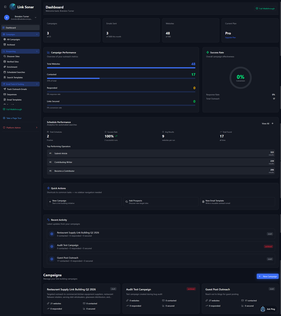Screen dimensions: 281x316
Task: Click the Success Rate lightning icon
Action: 208,53
